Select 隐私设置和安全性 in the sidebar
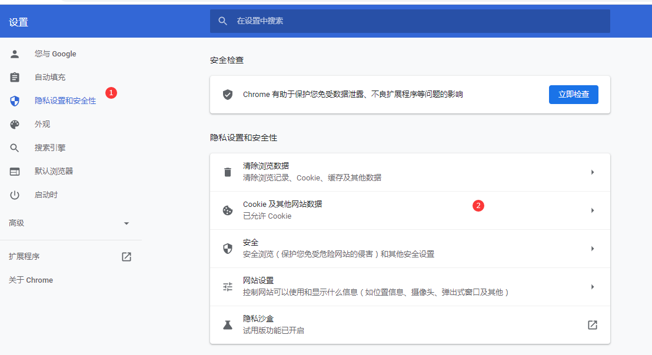Viewport: 652px width, 355px height. tap(65, 101)
